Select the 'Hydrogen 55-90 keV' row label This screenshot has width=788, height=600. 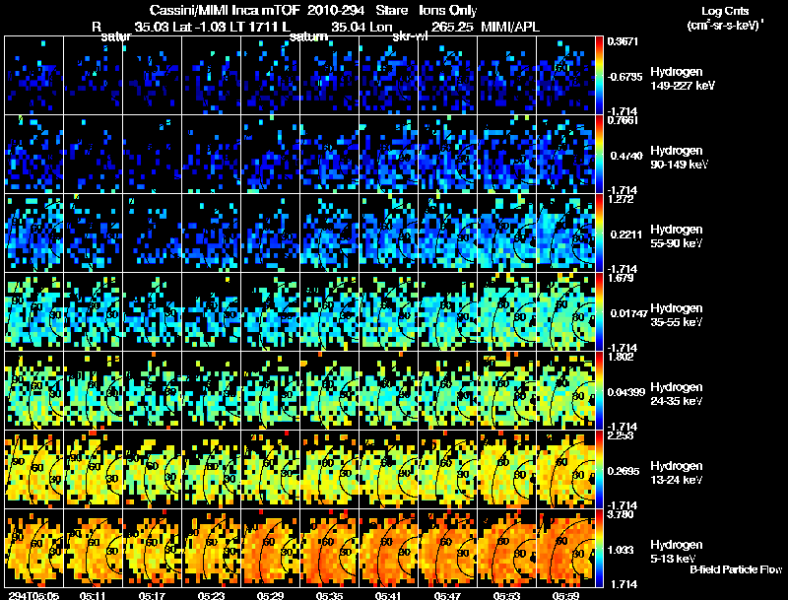tap(677, 236)
